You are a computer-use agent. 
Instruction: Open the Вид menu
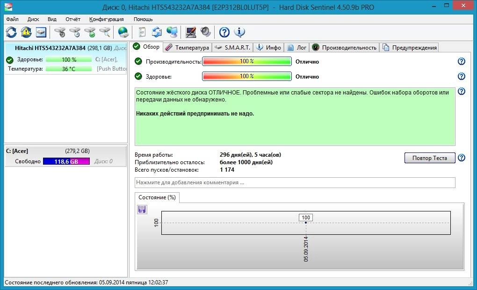pyautogui.click(x=52, y=19)
